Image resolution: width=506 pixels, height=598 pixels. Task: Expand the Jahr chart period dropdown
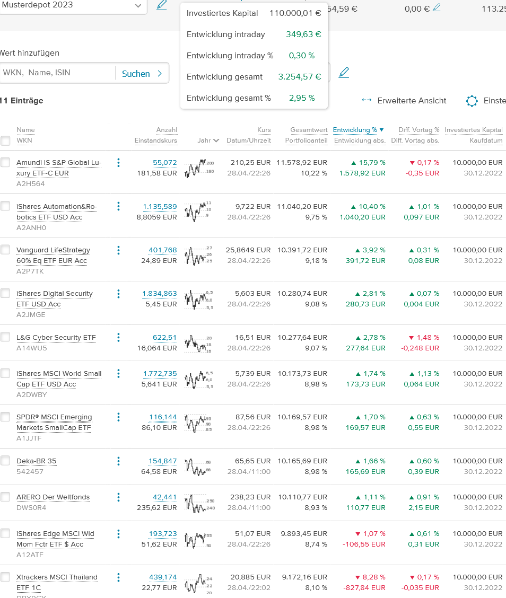pos(208,140)
